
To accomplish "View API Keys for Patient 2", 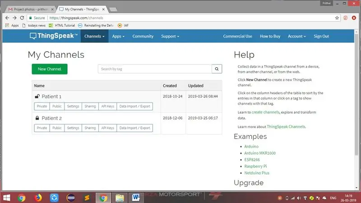I will point(107,128).
